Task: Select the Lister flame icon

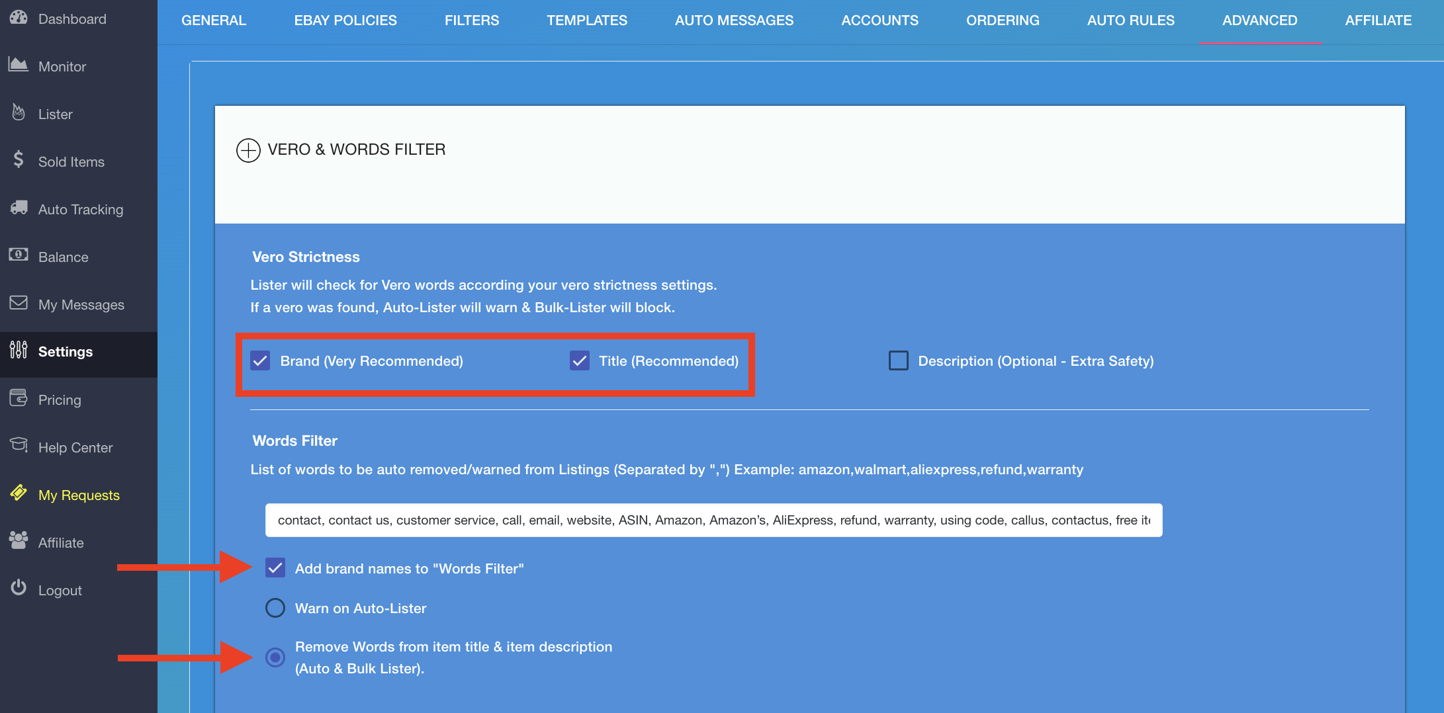Action: 19,112
